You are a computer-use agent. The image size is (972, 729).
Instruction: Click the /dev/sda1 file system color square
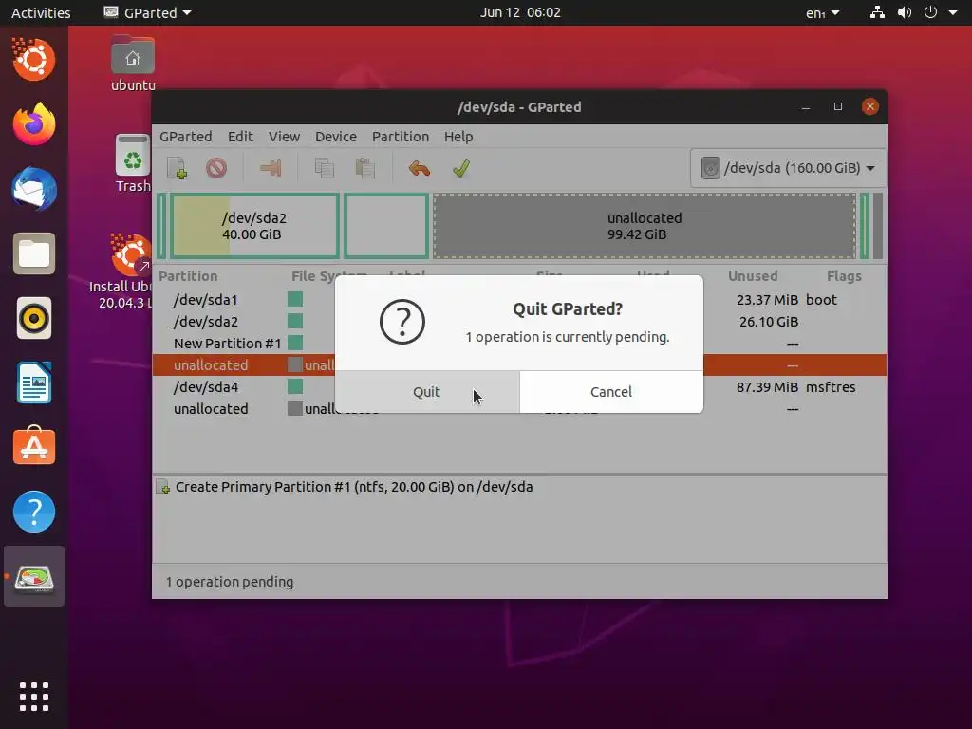click(x=295, y=299)
